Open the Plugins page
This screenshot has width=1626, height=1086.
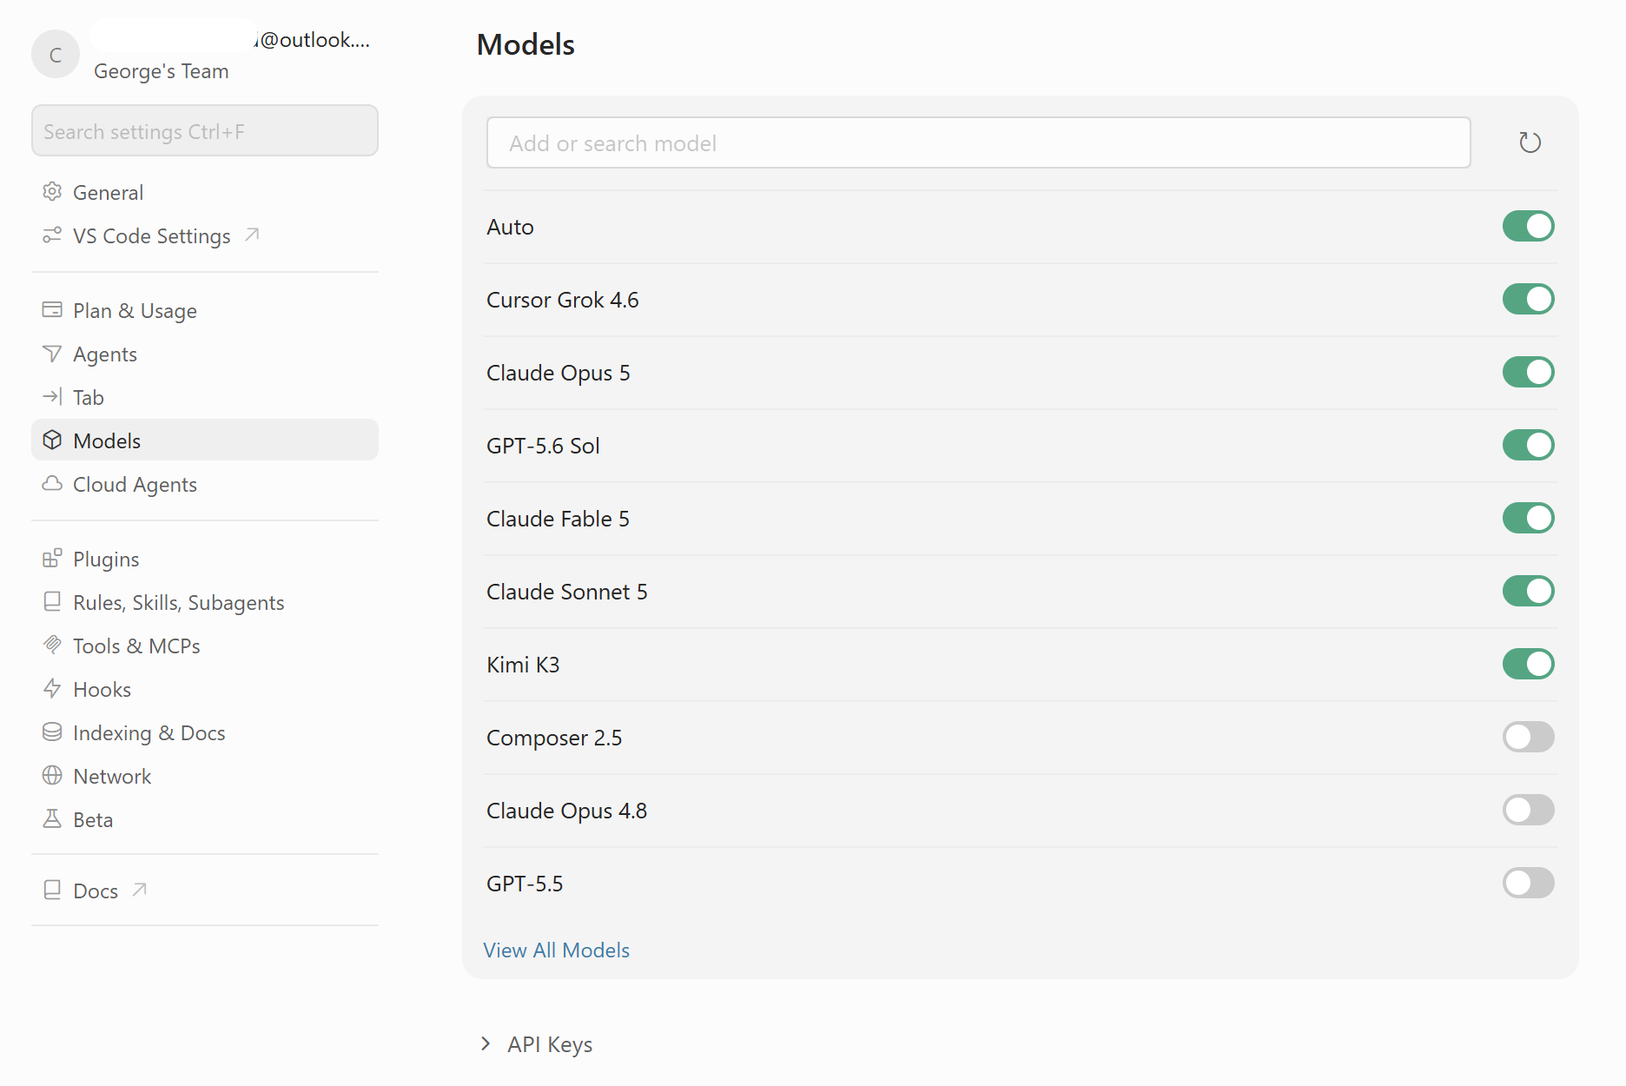(x=205, y=559)
